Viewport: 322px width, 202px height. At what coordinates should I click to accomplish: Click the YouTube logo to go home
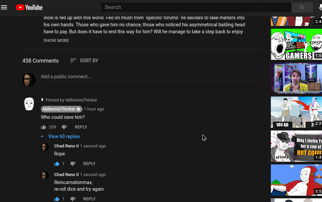29,7
